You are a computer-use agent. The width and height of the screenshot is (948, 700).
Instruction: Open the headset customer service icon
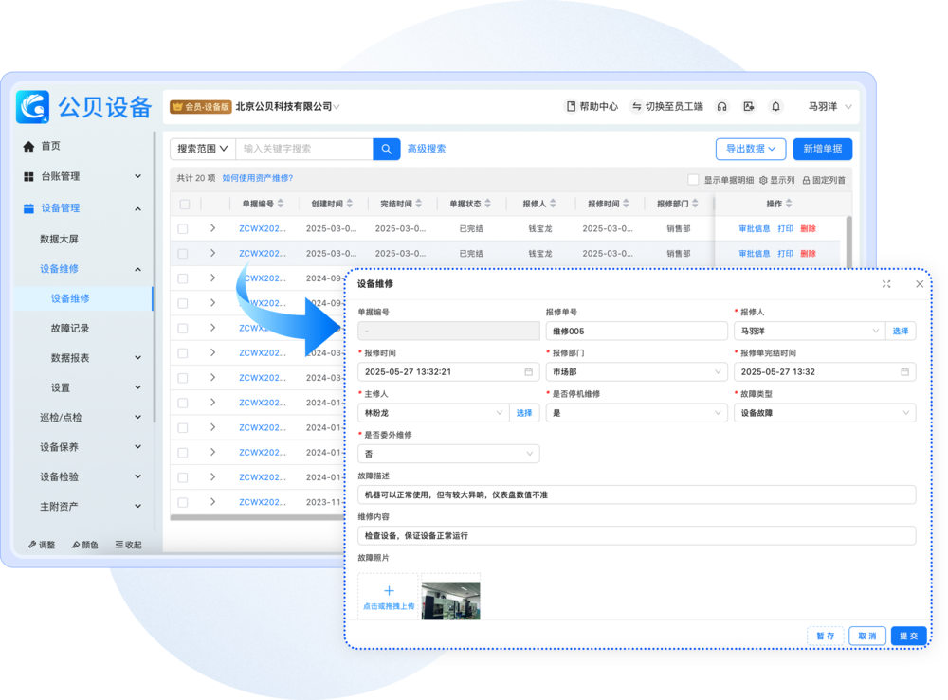pyautogui.click(x=721, y=107)
